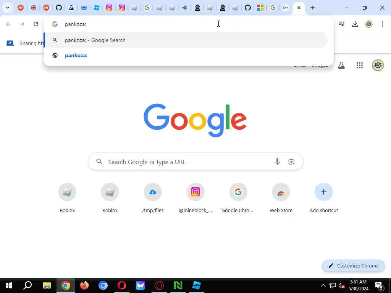Switch to the Roblox Studio blue tab
The height and width of the screenshot is (293, 391).
pyautogui.click(x=97, y=8)
